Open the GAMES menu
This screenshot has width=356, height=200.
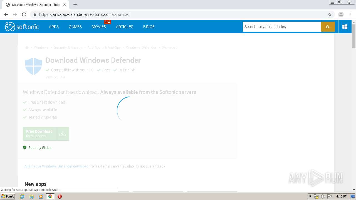coord(75,27)
